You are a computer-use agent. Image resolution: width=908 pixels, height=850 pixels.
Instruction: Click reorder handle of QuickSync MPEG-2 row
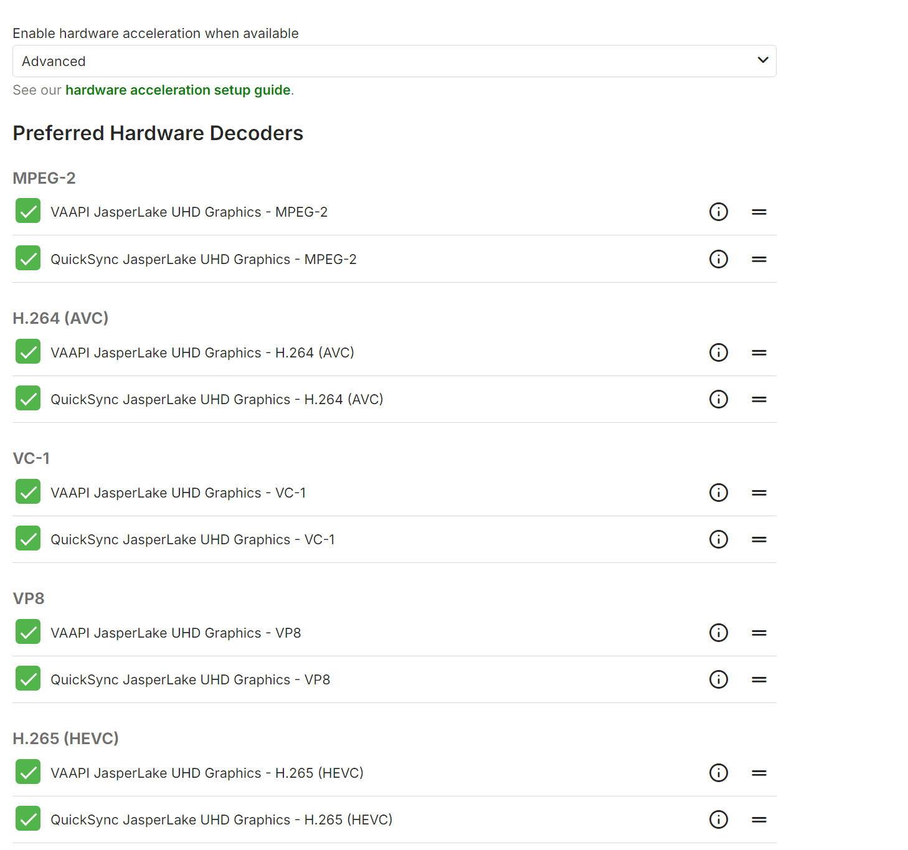pyautogui.click(x=759, y=259)
